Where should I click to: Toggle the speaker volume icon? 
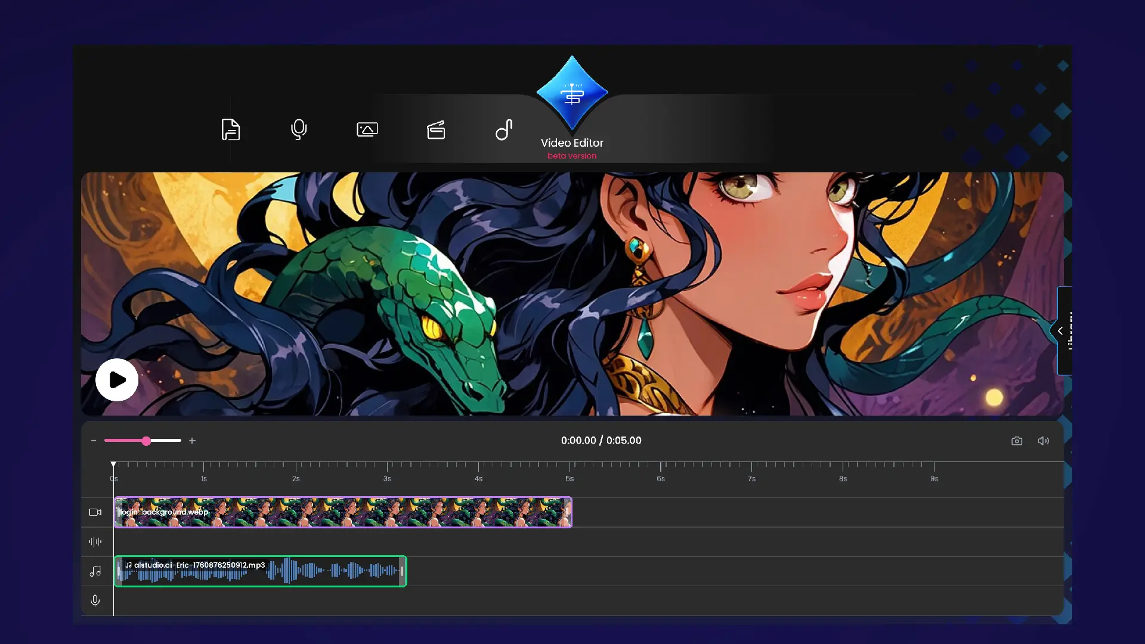(x=1043, y=441)
